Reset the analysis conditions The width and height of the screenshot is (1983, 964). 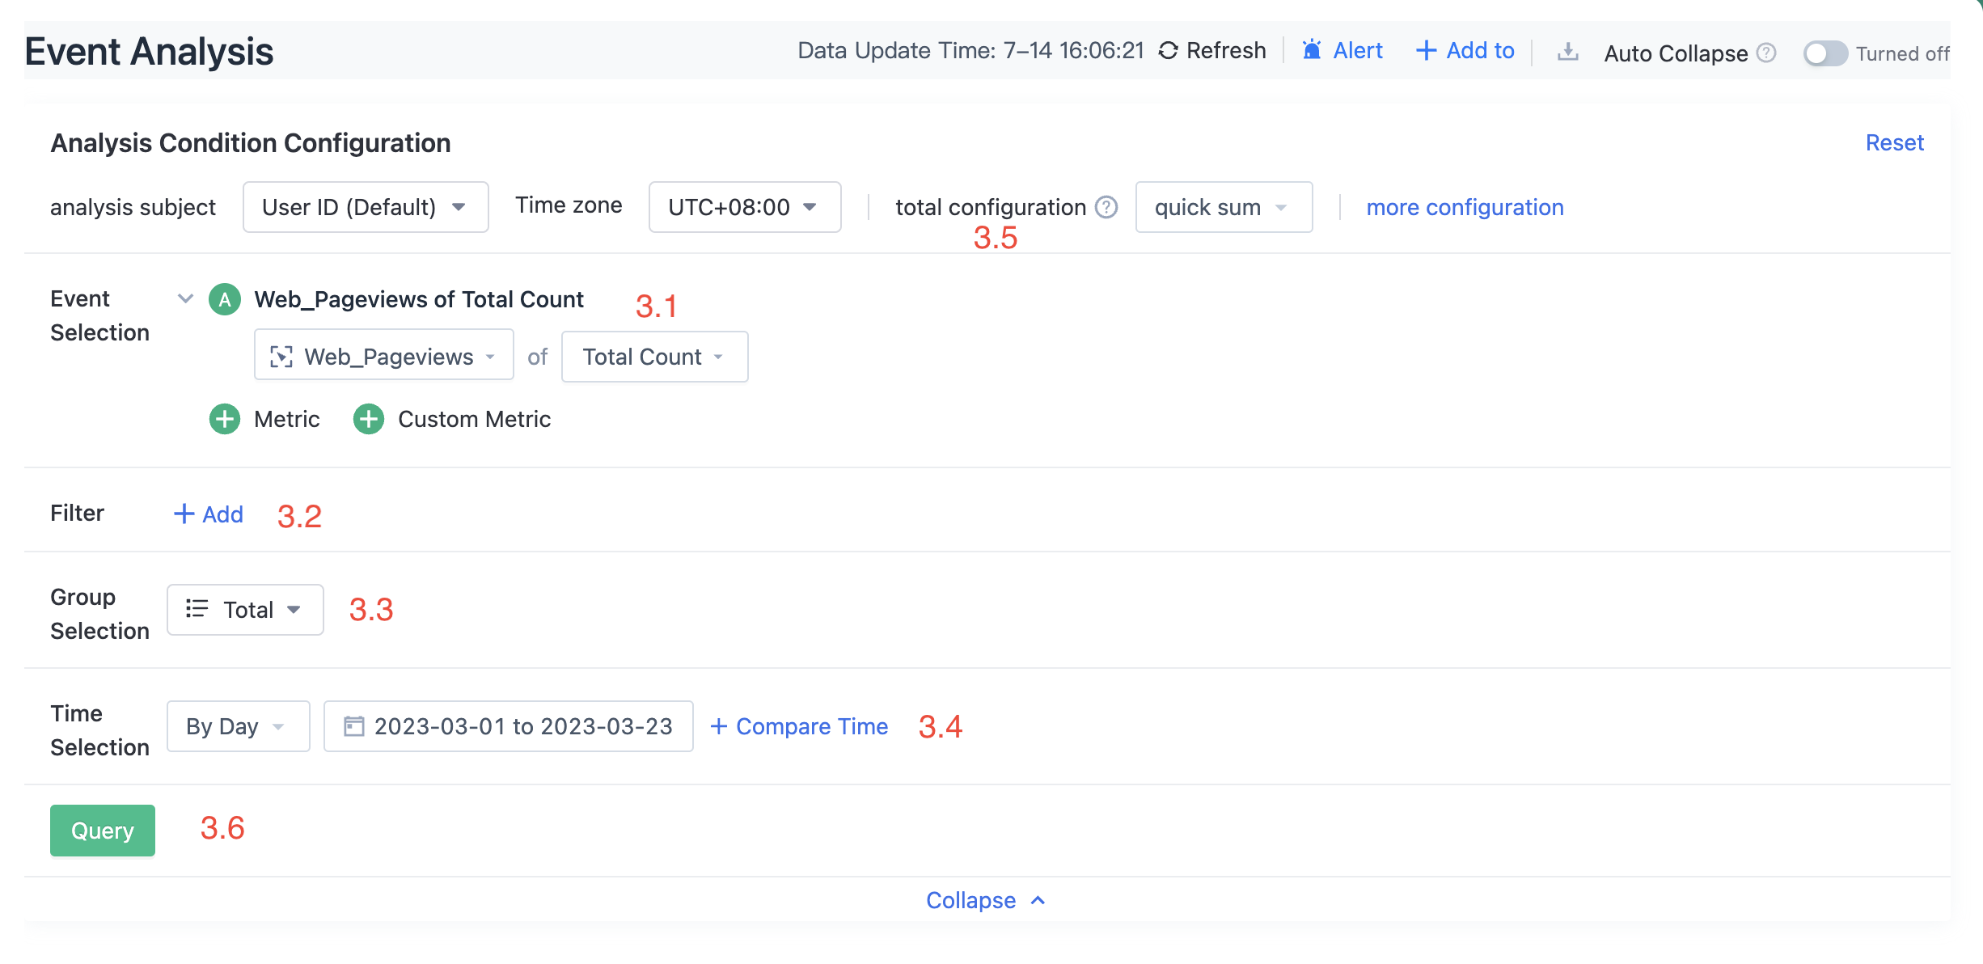pyautogui.click(x=1894, y=142)
